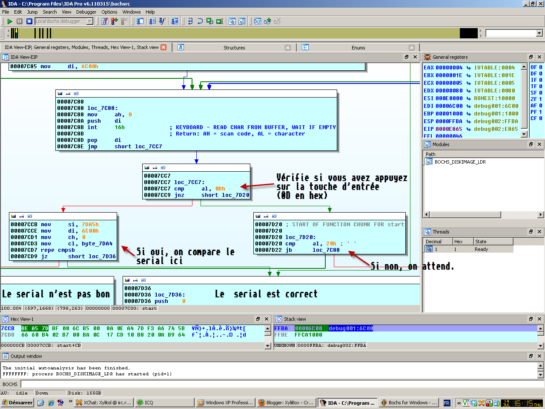Toggle the AF flag value
Viewport: 545px width, 409px height.
(x=541, y=106)
